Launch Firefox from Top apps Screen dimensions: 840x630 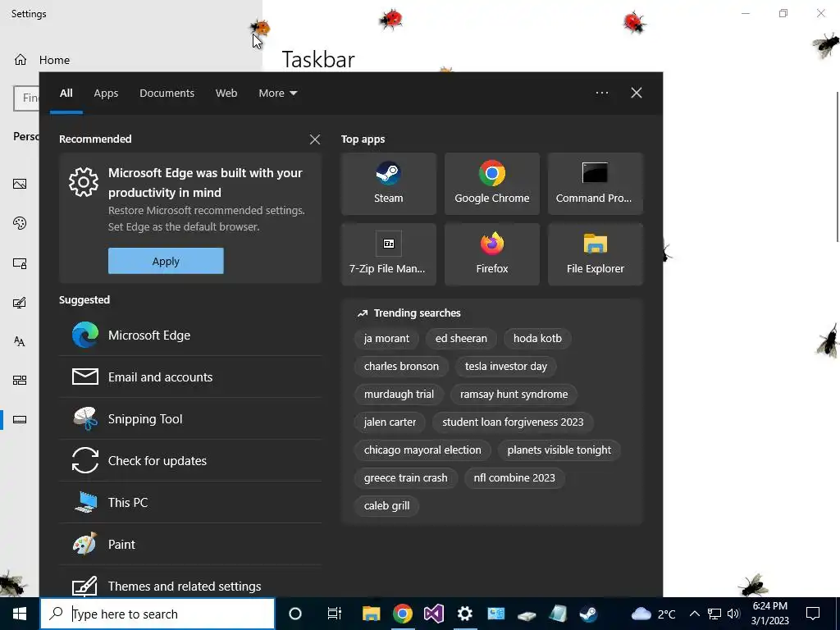pos(492,254)
